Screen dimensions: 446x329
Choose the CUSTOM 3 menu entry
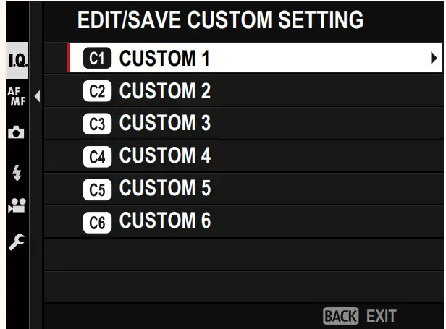(x=164, y=124)
